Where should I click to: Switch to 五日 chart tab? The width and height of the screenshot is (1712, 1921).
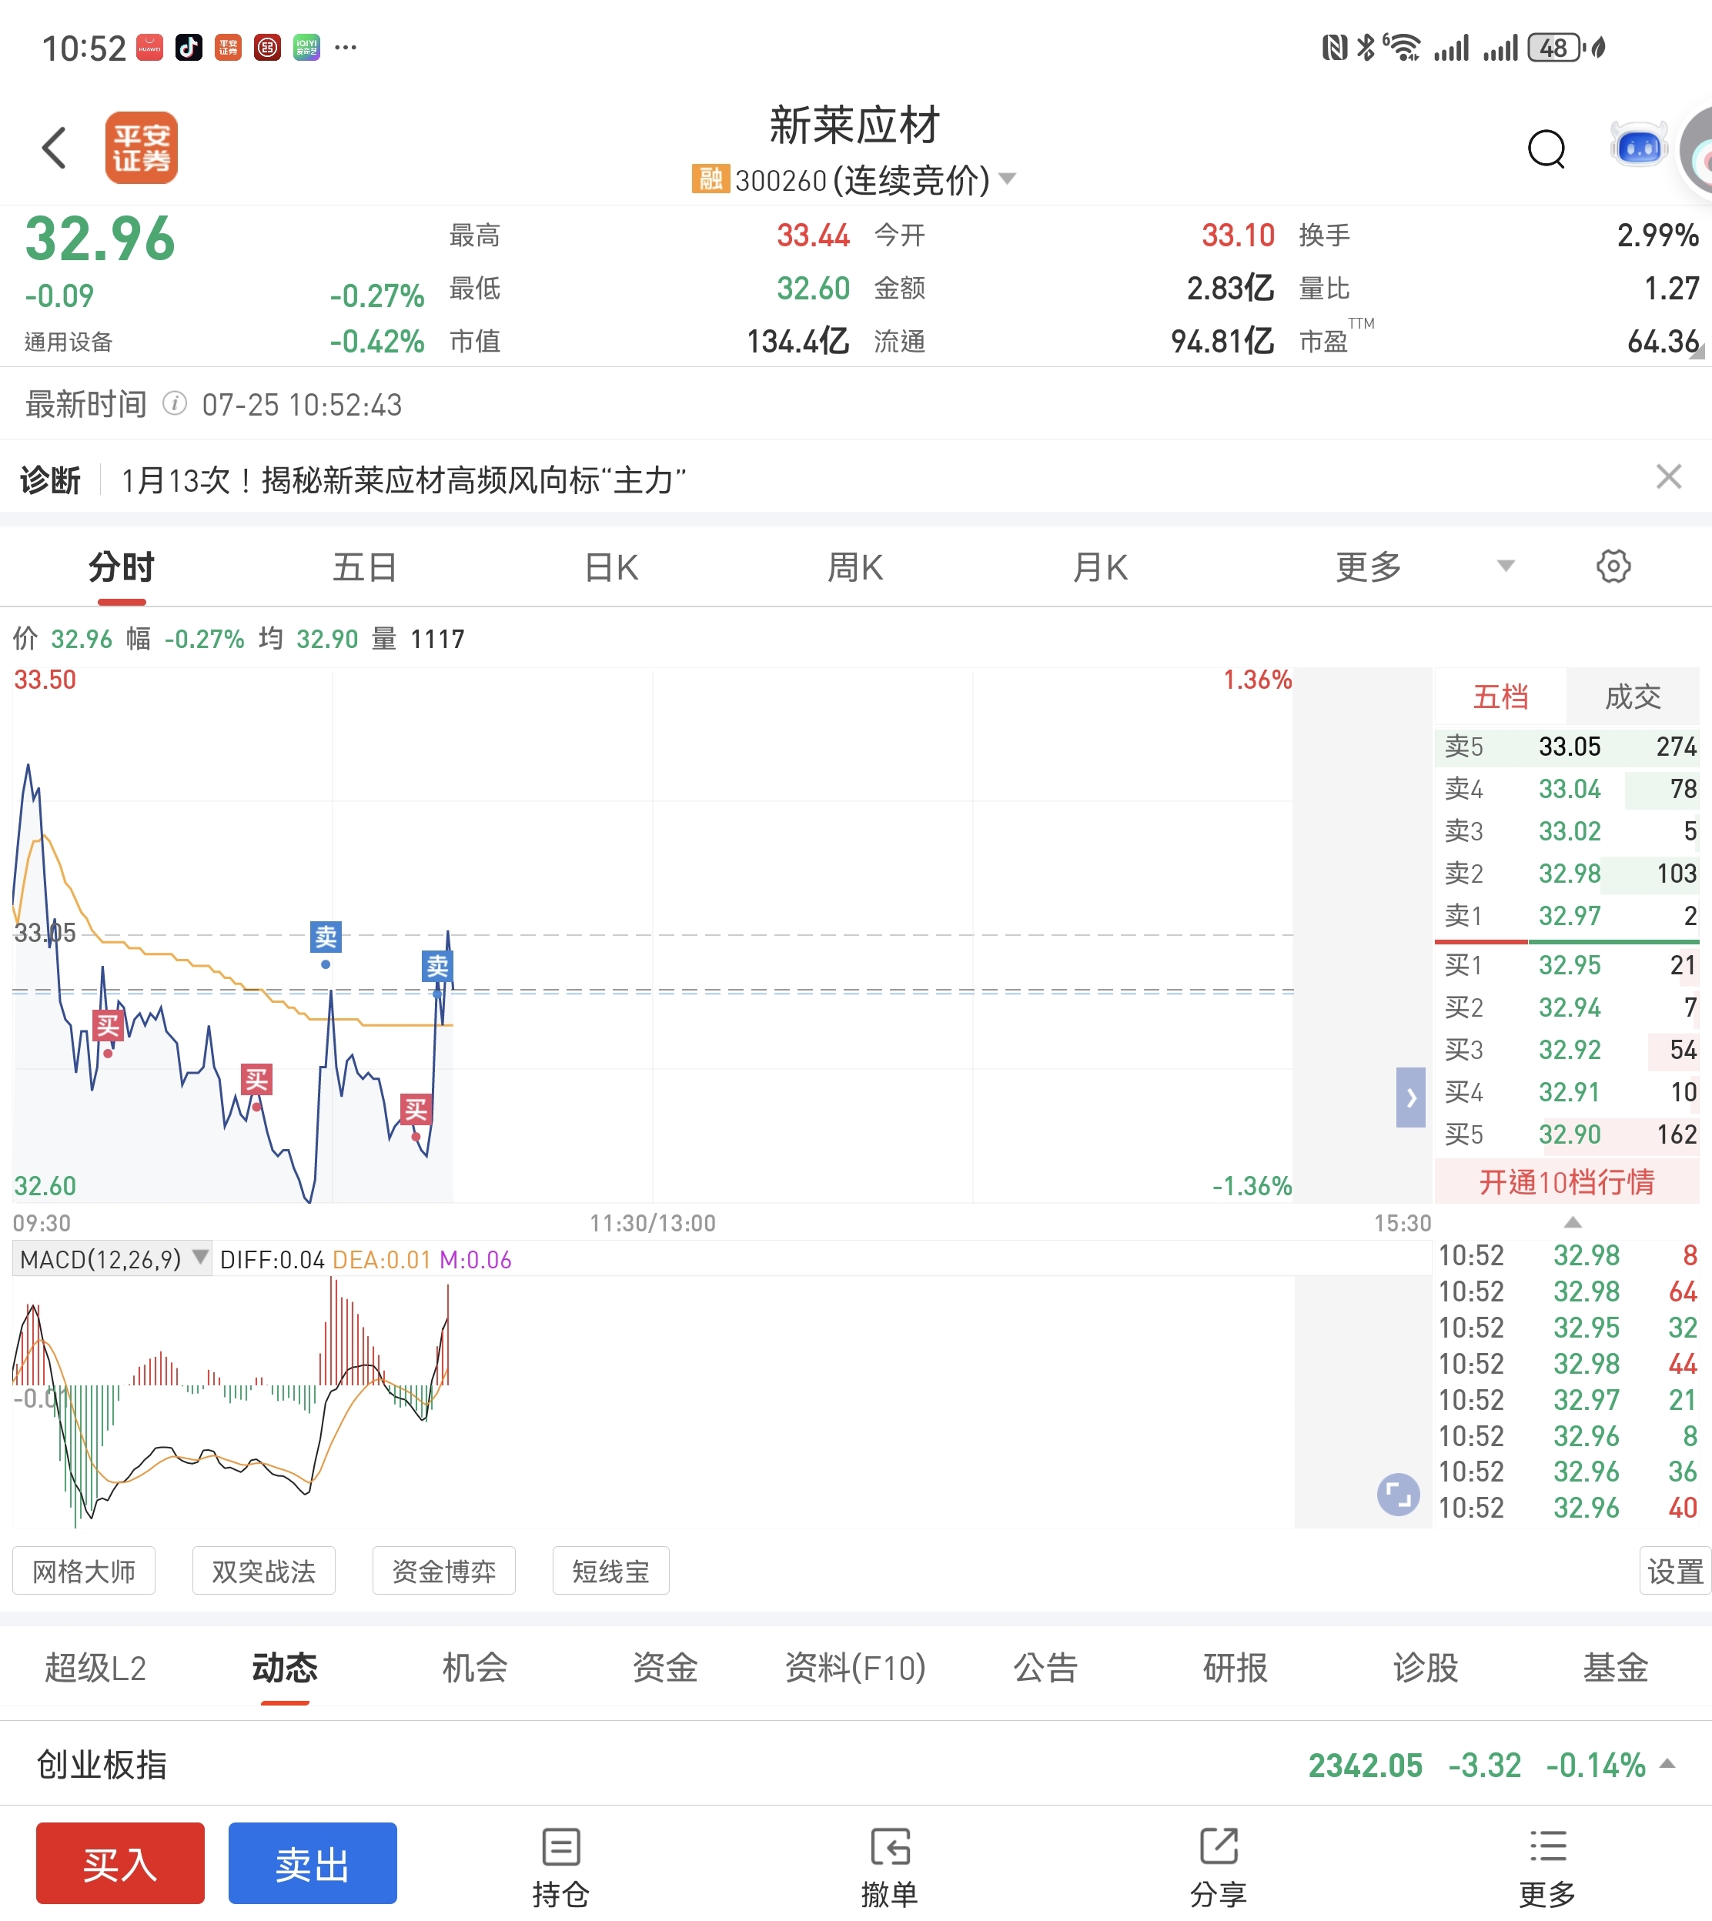[365, 568]
